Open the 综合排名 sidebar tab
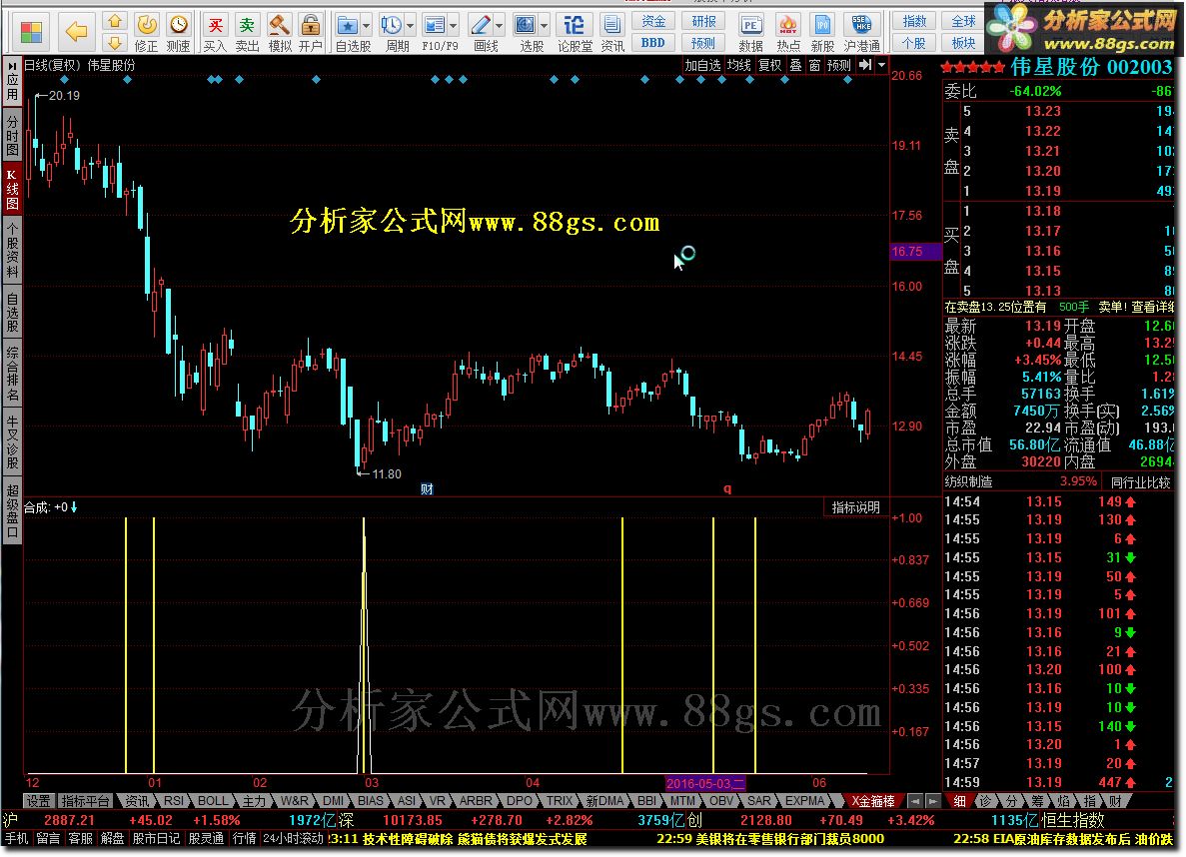 pos(12,373)
